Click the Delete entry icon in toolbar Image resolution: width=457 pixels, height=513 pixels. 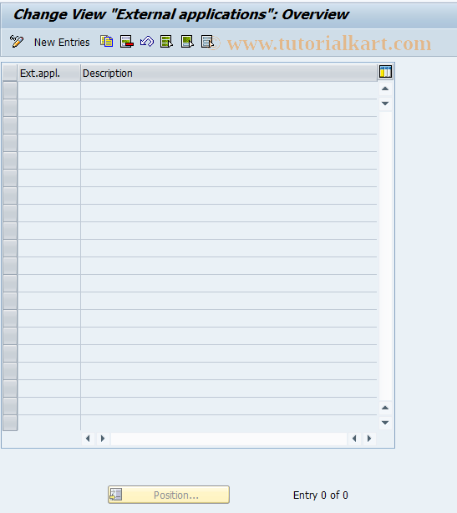(x=127, y=42)
